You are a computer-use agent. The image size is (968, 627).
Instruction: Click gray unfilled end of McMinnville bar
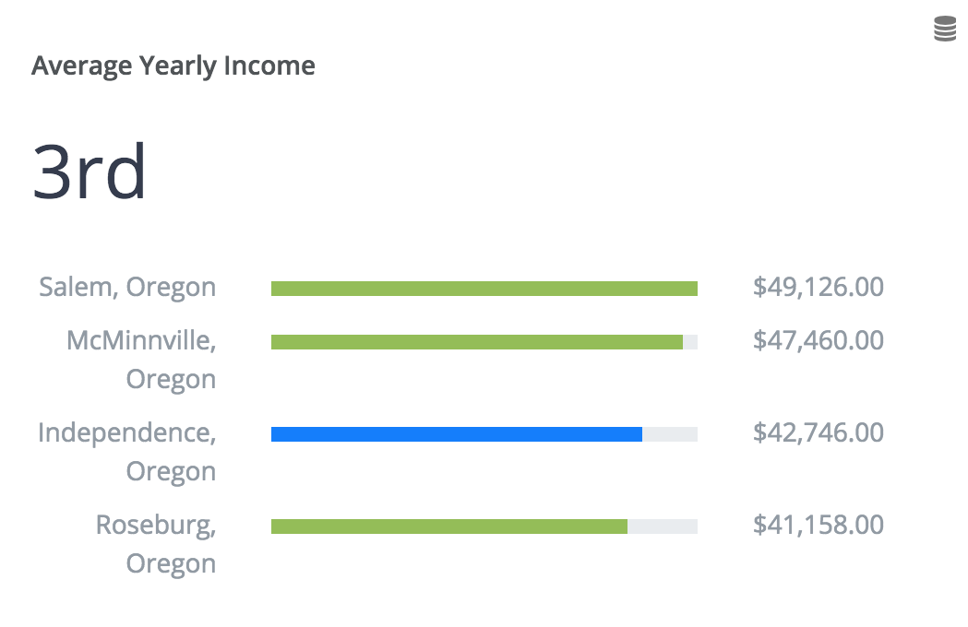(690, 342)
